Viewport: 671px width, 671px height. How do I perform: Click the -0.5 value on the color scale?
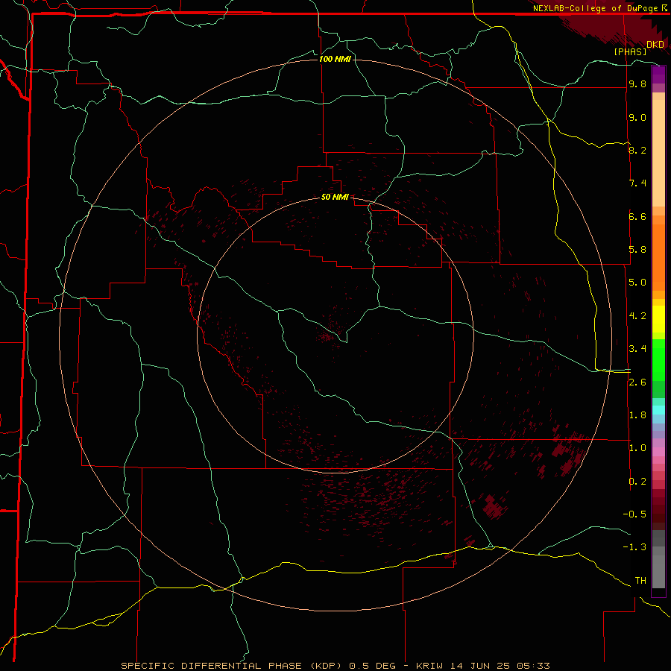634,514
